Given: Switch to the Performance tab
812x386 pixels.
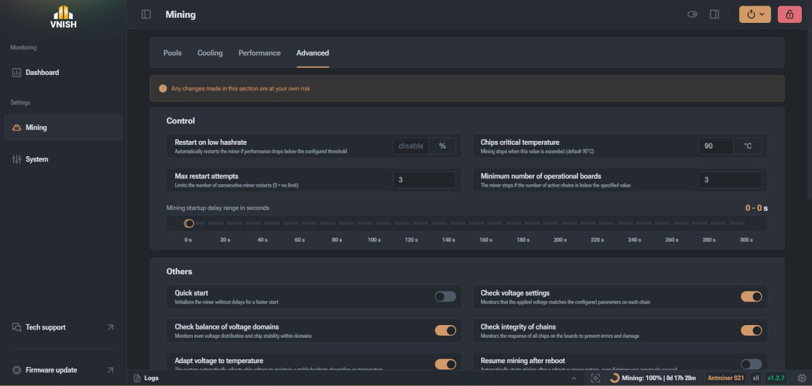Looking at the screenshot, I should pos(259,53).
